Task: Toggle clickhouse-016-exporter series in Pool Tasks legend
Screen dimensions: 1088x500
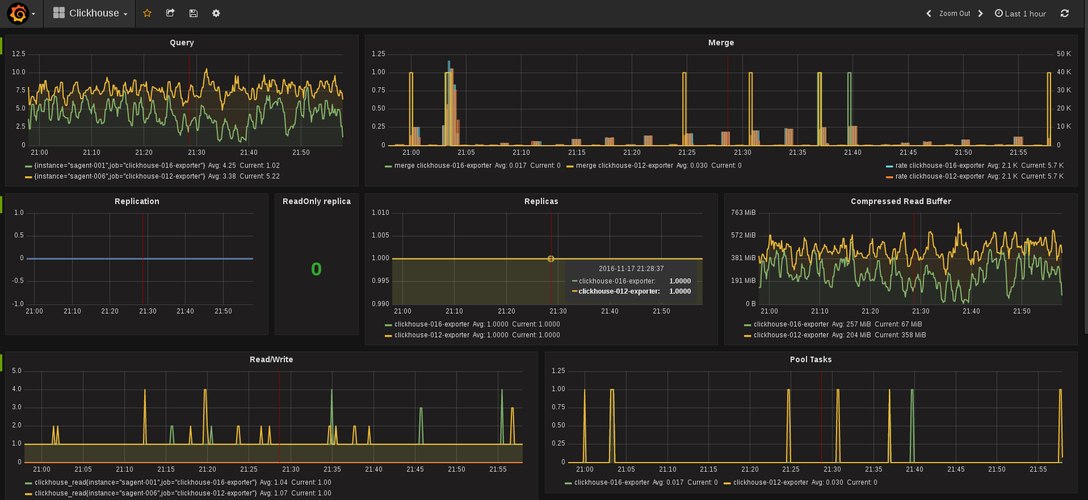Action: 612,482
